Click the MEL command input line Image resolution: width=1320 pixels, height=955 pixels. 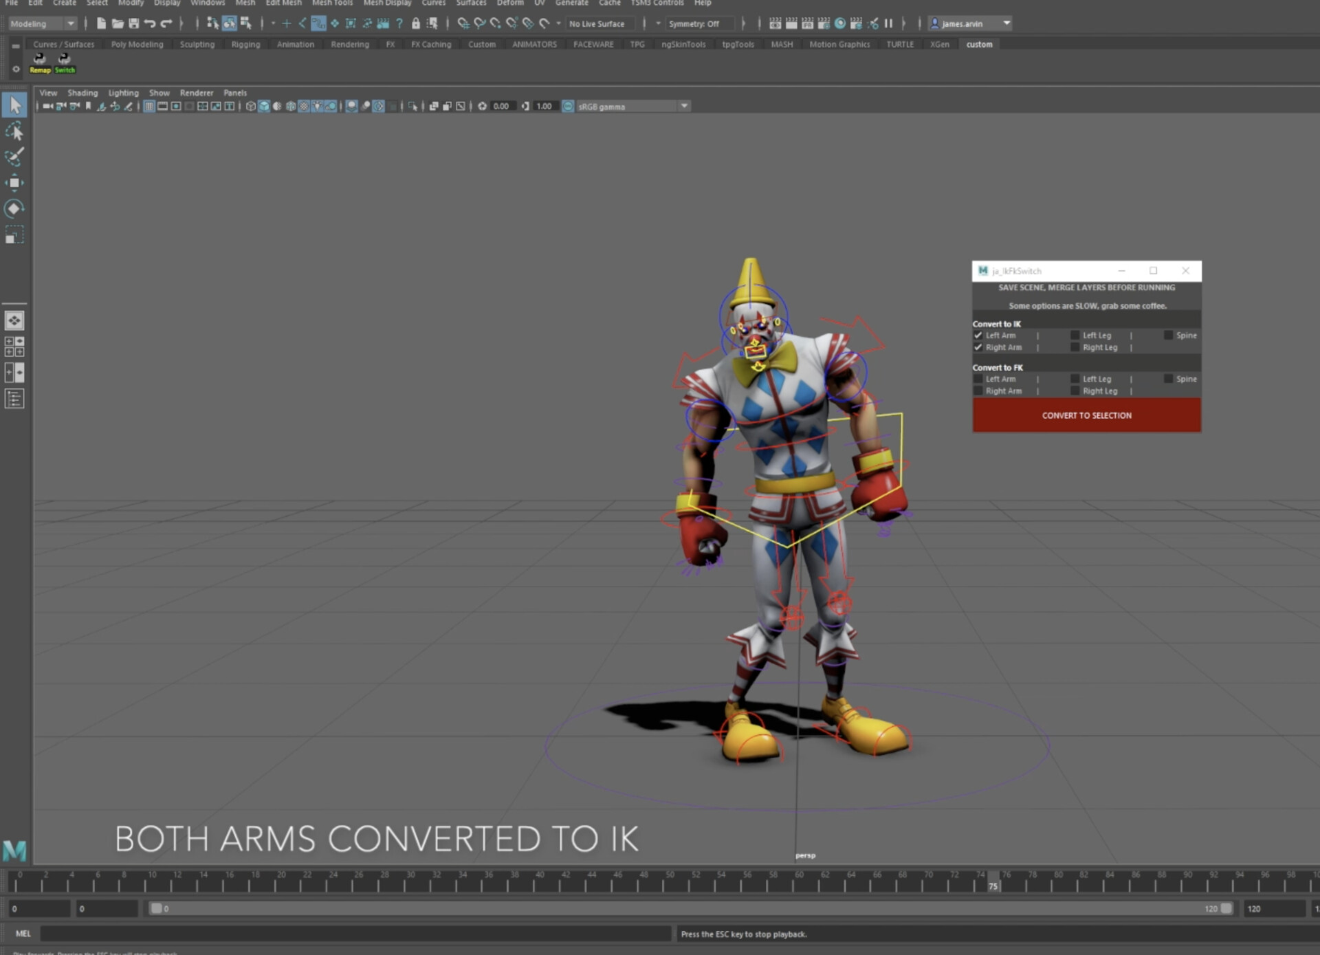[x=355, y=934]
